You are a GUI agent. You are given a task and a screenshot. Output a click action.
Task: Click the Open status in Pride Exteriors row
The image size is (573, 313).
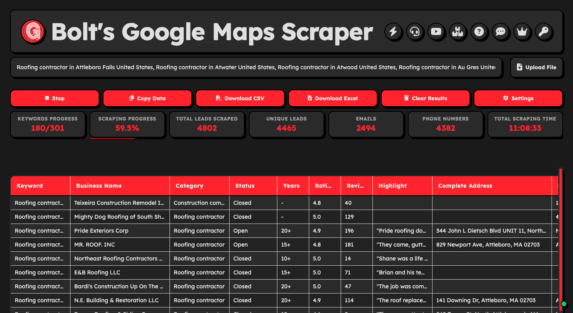[x=253, y=231]
